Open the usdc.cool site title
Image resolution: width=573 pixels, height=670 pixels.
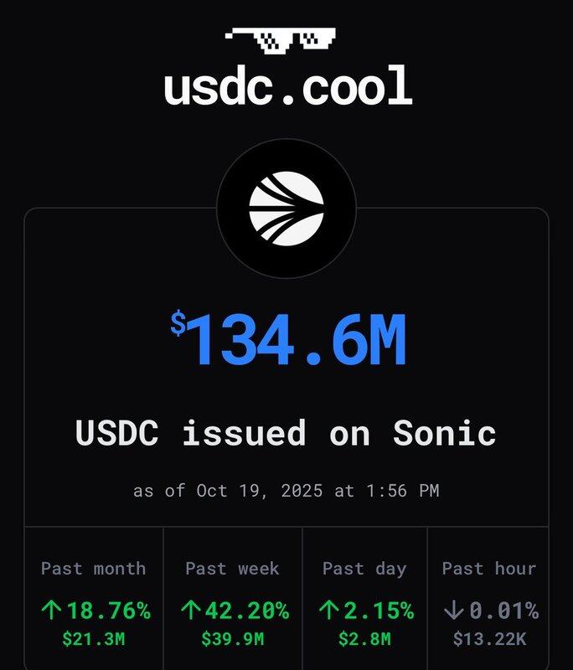[286, 87]
